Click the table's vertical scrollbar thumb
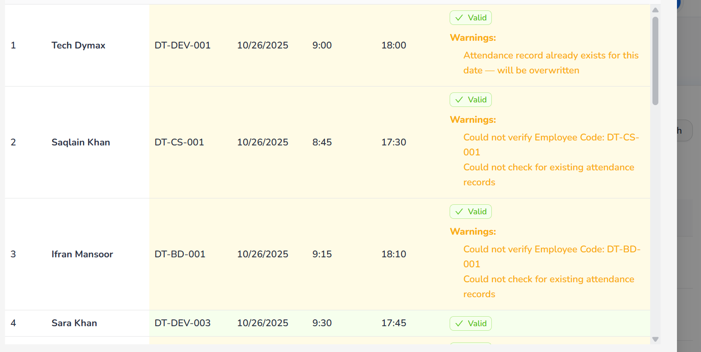The width and height of the screenshot is (701, 352). (x=655, y=60)
